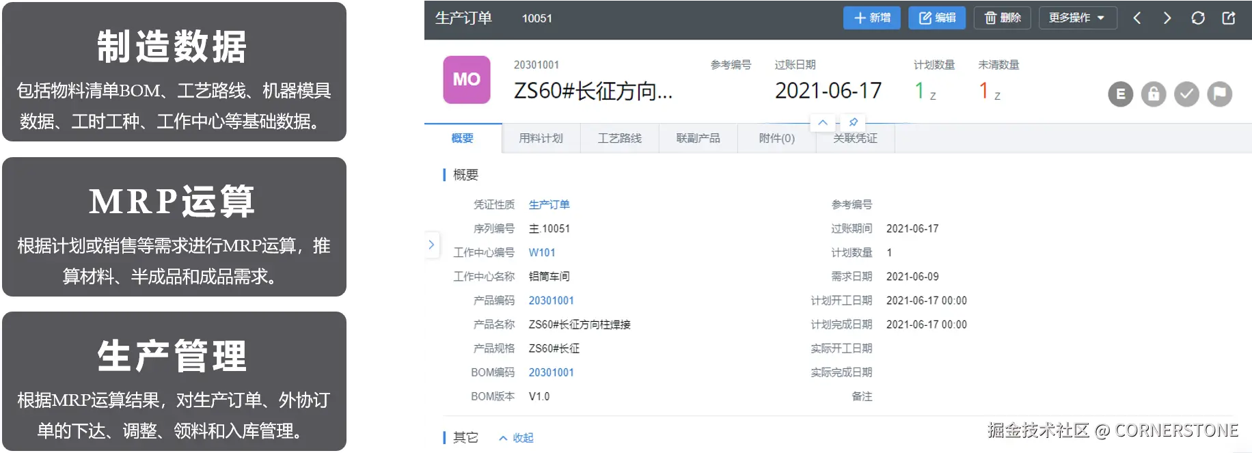Screen dimensions: 1252x453
Task: Click the purple MO order icon
Action: (x=467, y=80)
